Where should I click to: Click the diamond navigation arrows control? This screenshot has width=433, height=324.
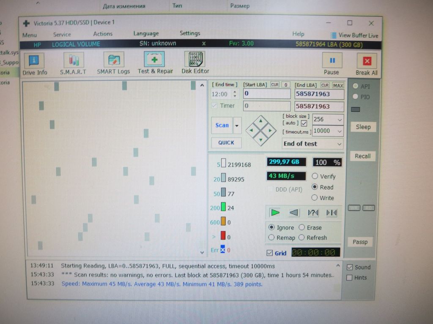pyautogui.click(x=260, y=130)
